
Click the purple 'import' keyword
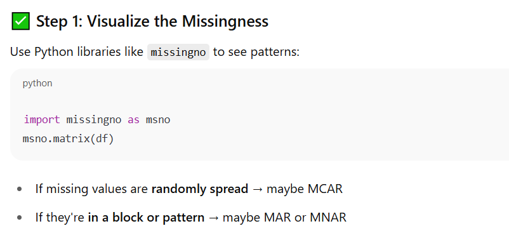pyautogui.click(x=42, y=120)
